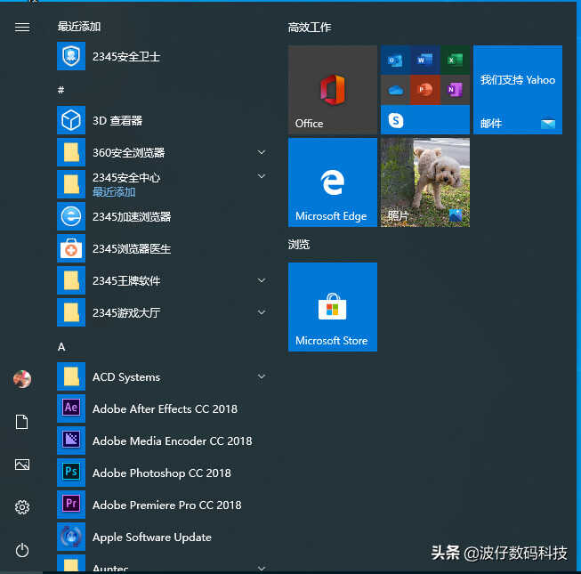The height and width of the screenshot is (574, 581).
Task: Launch 2345安全卫士 shield icon
Action: pyautogui.click(x=71, y=56)
